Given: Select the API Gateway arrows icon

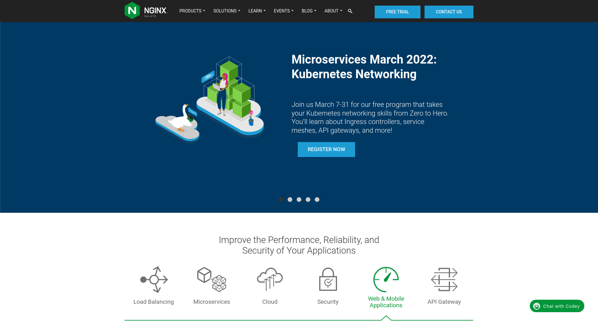Looking at the screenshot, I should 444,279.
